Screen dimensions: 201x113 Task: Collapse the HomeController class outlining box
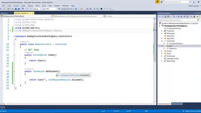[14, 44]
